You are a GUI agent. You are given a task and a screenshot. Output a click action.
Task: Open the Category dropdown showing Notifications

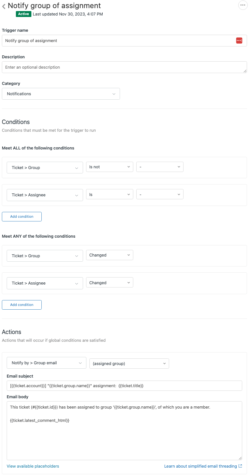[x=61, y=94]
